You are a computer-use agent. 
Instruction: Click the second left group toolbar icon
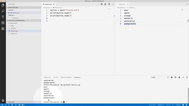[105, 4]
